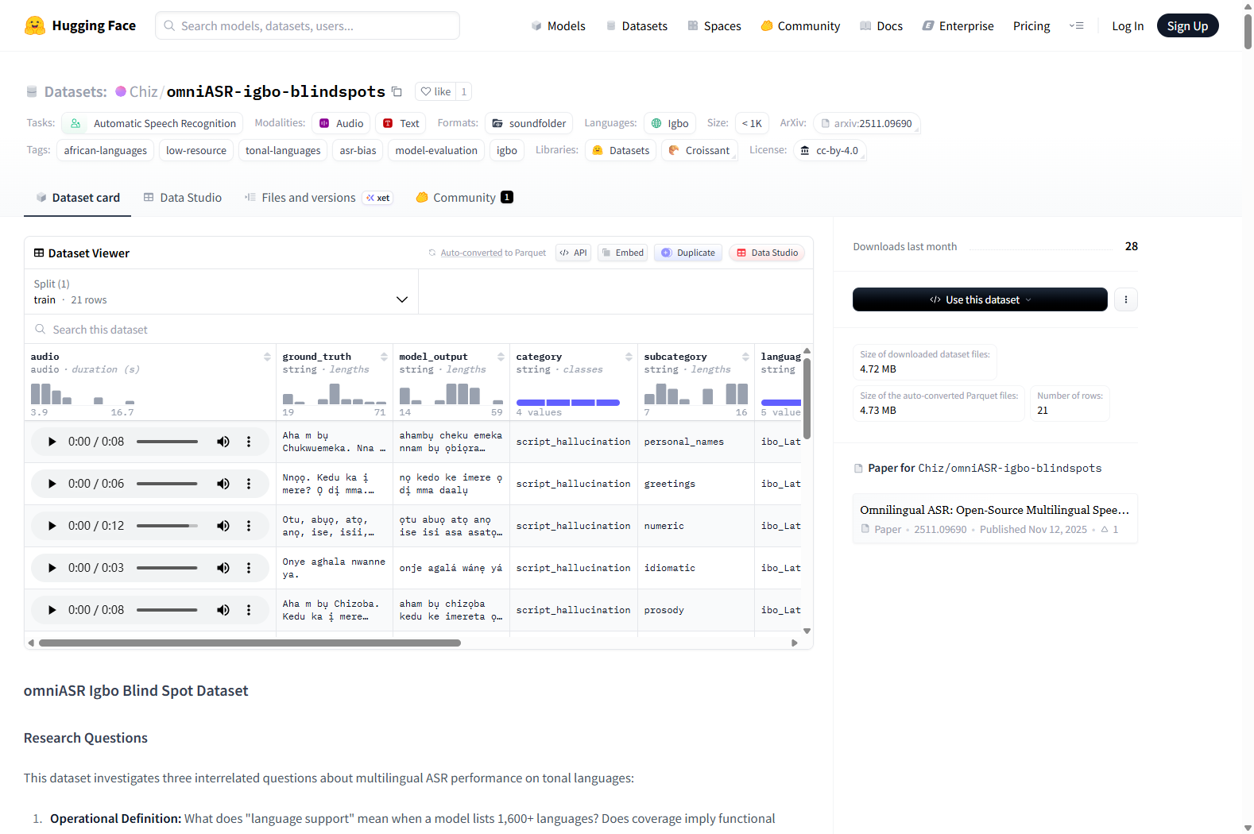
Task: Click the Log In link
Action: tap(1128, 25)
